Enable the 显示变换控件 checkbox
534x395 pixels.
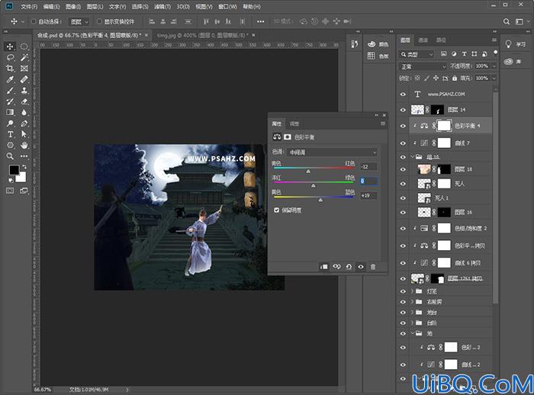[x=99, y=21]
